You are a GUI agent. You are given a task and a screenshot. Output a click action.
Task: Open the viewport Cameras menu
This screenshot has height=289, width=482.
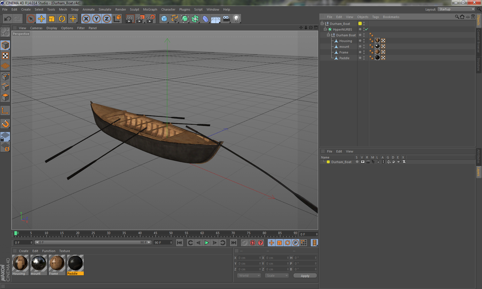click(36, 28)
